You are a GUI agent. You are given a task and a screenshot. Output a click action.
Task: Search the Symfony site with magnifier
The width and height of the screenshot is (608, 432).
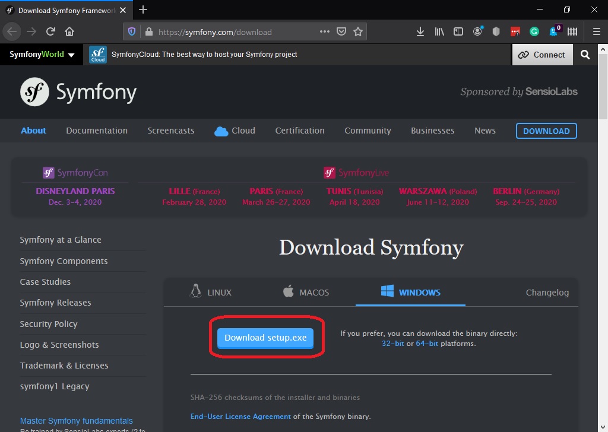pos(585,55)
